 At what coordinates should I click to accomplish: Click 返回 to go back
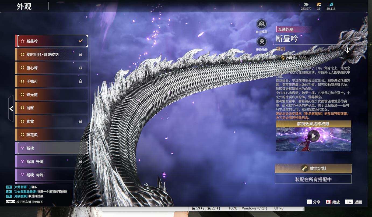tap(353, 202)
